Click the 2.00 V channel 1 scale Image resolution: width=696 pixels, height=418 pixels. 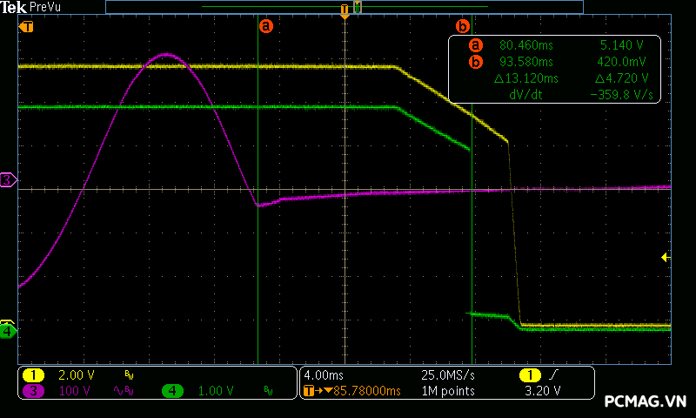tap(77, 375)
